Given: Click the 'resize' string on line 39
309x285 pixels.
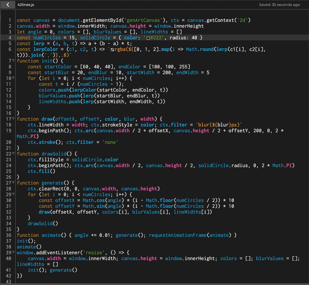Looking at the screenshot, I should click(94, 253).
